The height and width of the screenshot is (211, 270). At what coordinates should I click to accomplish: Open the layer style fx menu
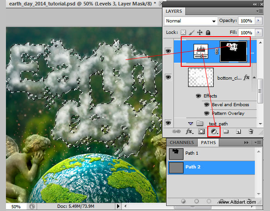[x=190, y=132]
